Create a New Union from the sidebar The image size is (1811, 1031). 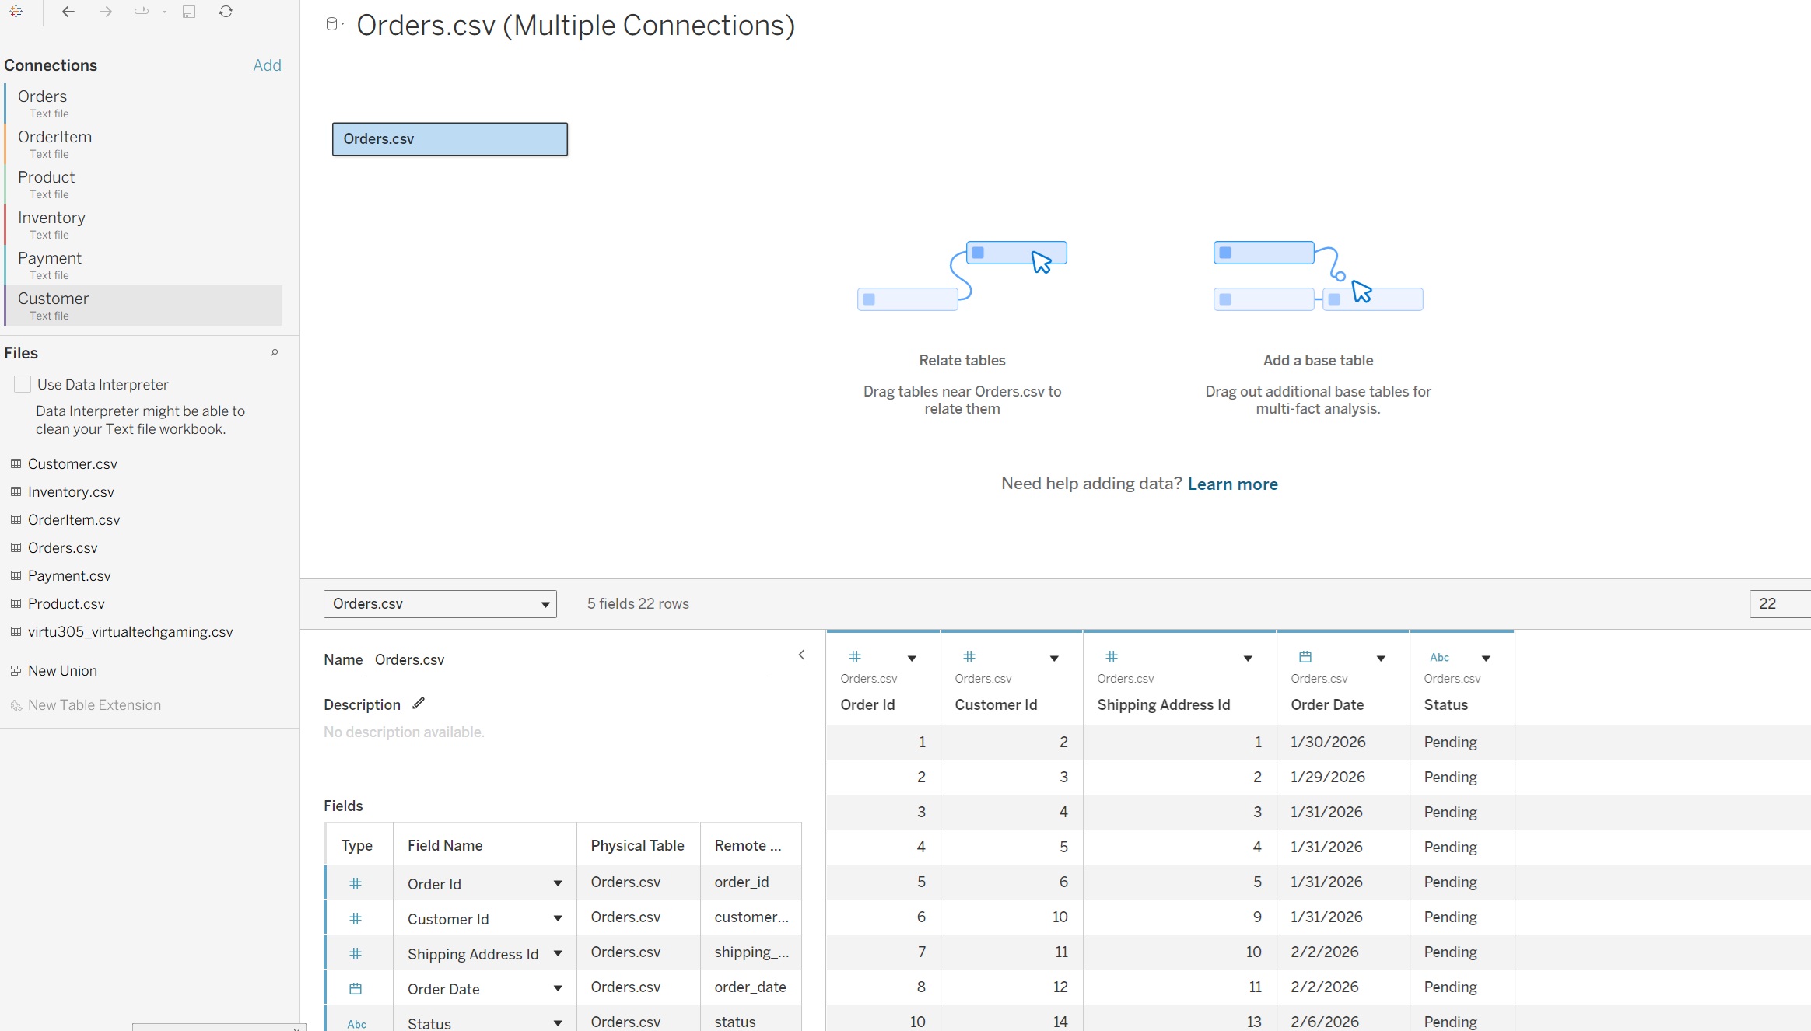(62, 670)
